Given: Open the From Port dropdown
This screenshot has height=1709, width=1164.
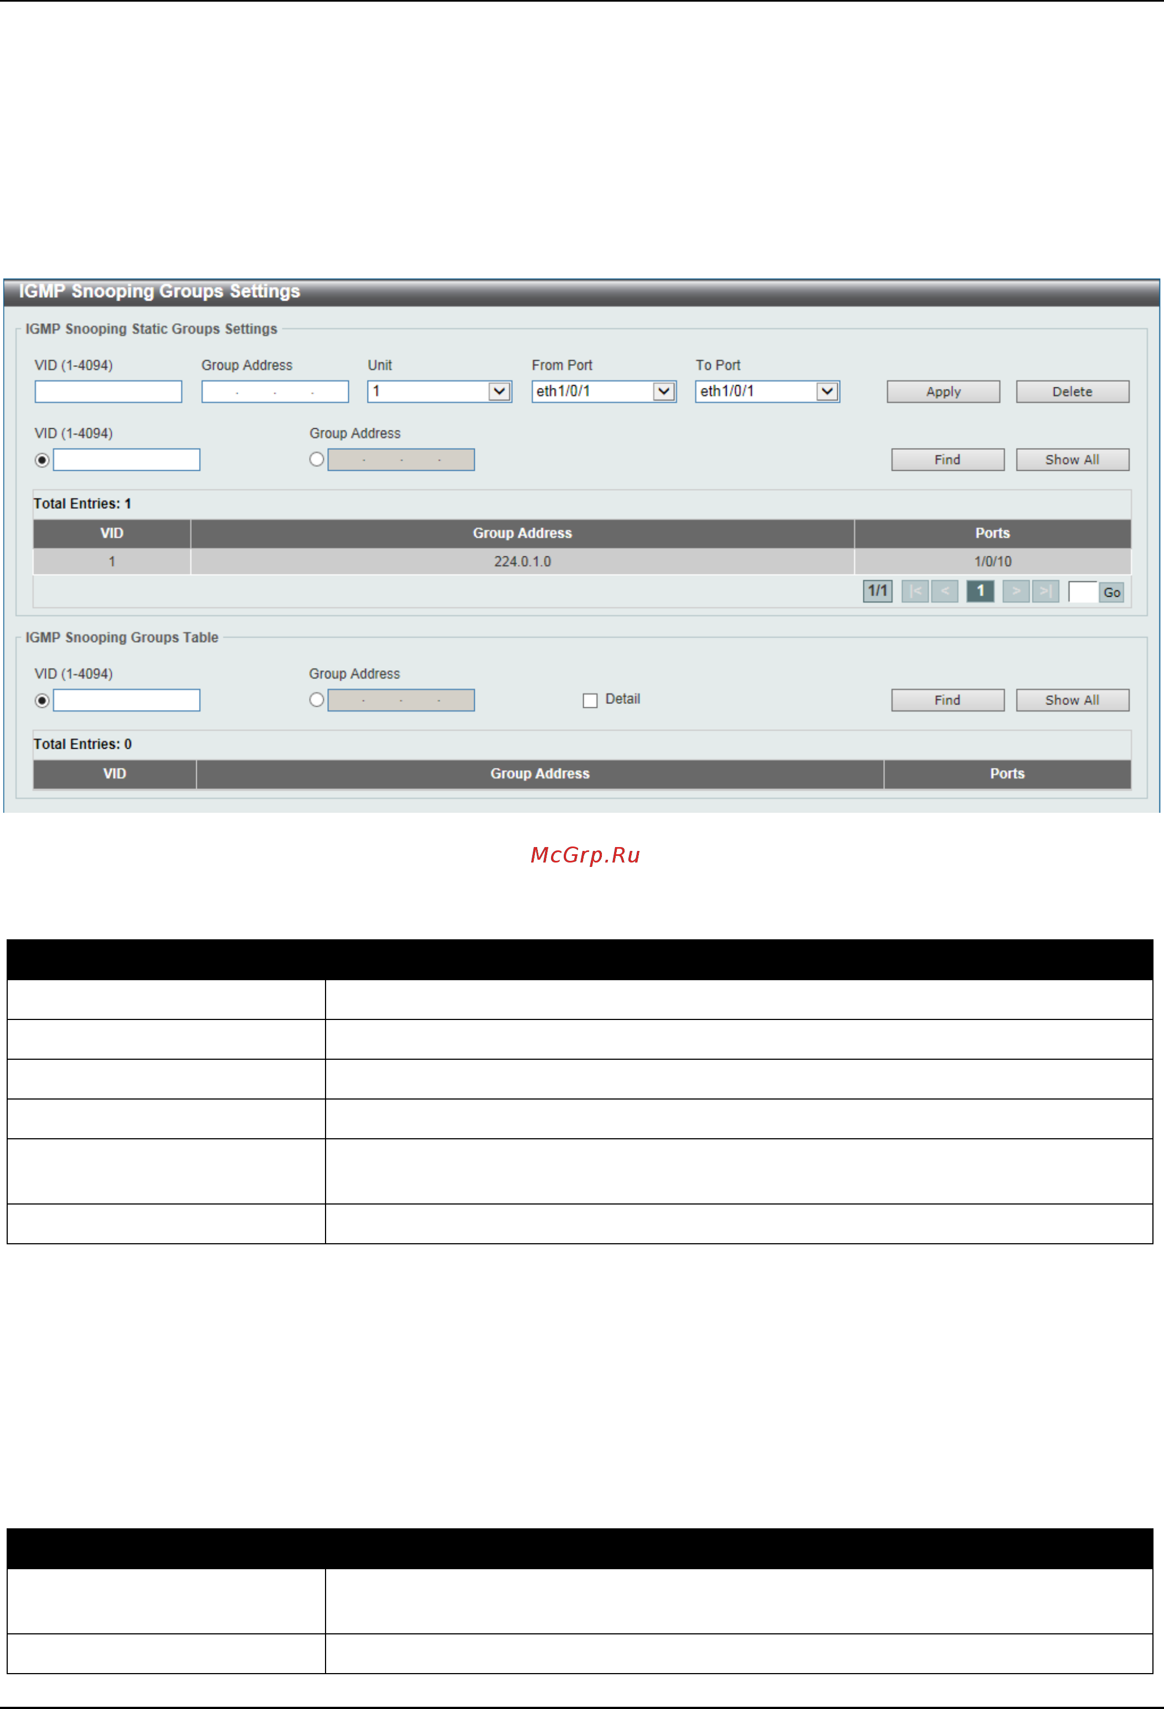Looking at the screenshot, I should 604,391.
